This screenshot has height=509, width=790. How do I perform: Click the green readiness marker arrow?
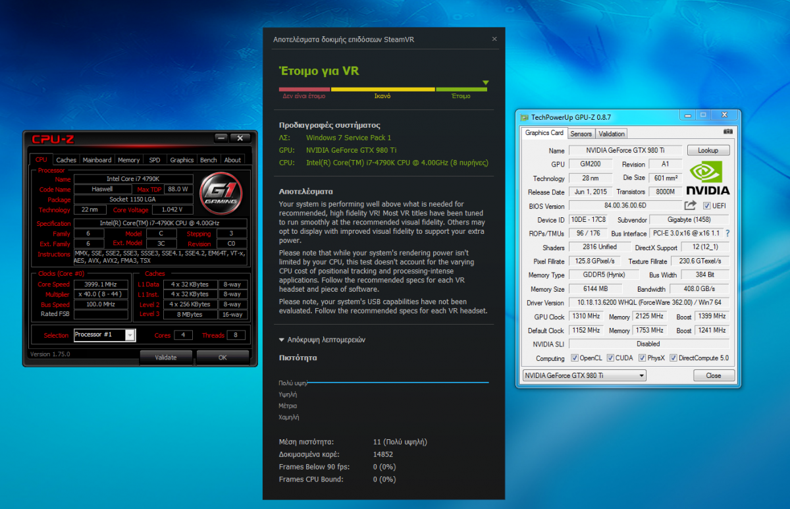485,83
